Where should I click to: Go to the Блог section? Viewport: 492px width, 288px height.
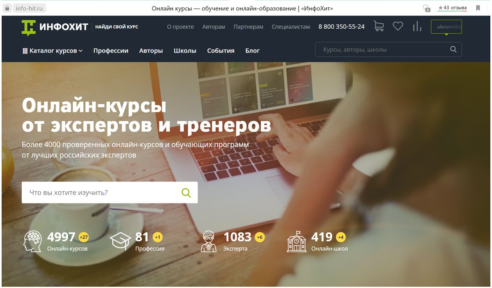[252, 51]
